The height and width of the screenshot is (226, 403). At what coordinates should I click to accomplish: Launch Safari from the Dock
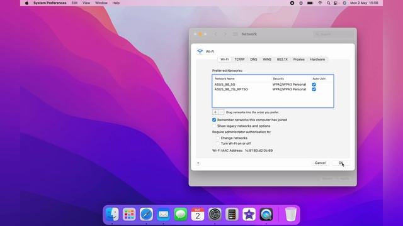click(x=146, y=214)
